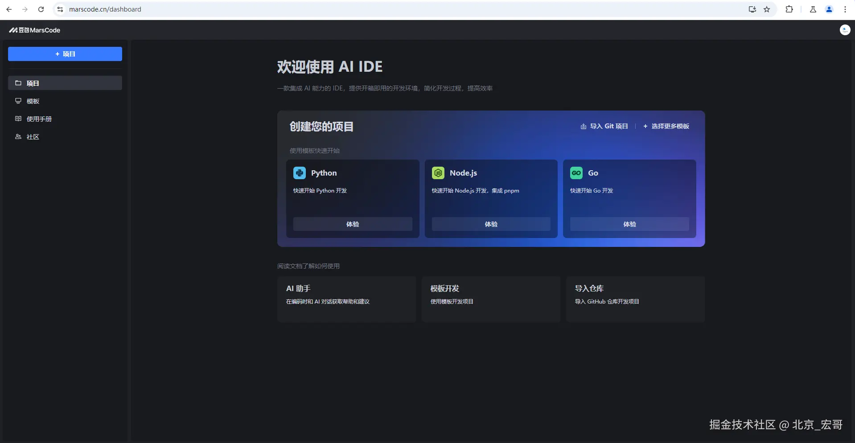The image size is (855, 443).
Task: Open 使用手册 in the sidebar
Action: [x=65, y=119]
